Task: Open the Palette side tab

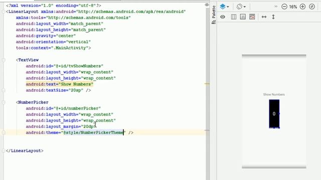Action: coord(214,14)
